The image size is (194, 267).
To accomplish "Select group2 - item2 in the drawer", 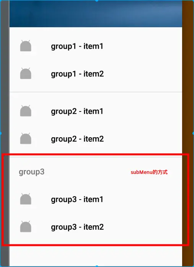I will pos(96,139).
